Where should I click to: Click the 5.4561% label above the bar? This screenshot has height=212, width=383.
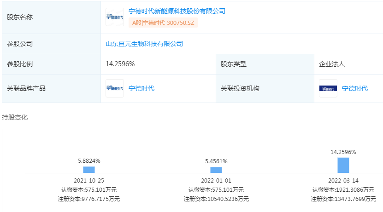216,161
